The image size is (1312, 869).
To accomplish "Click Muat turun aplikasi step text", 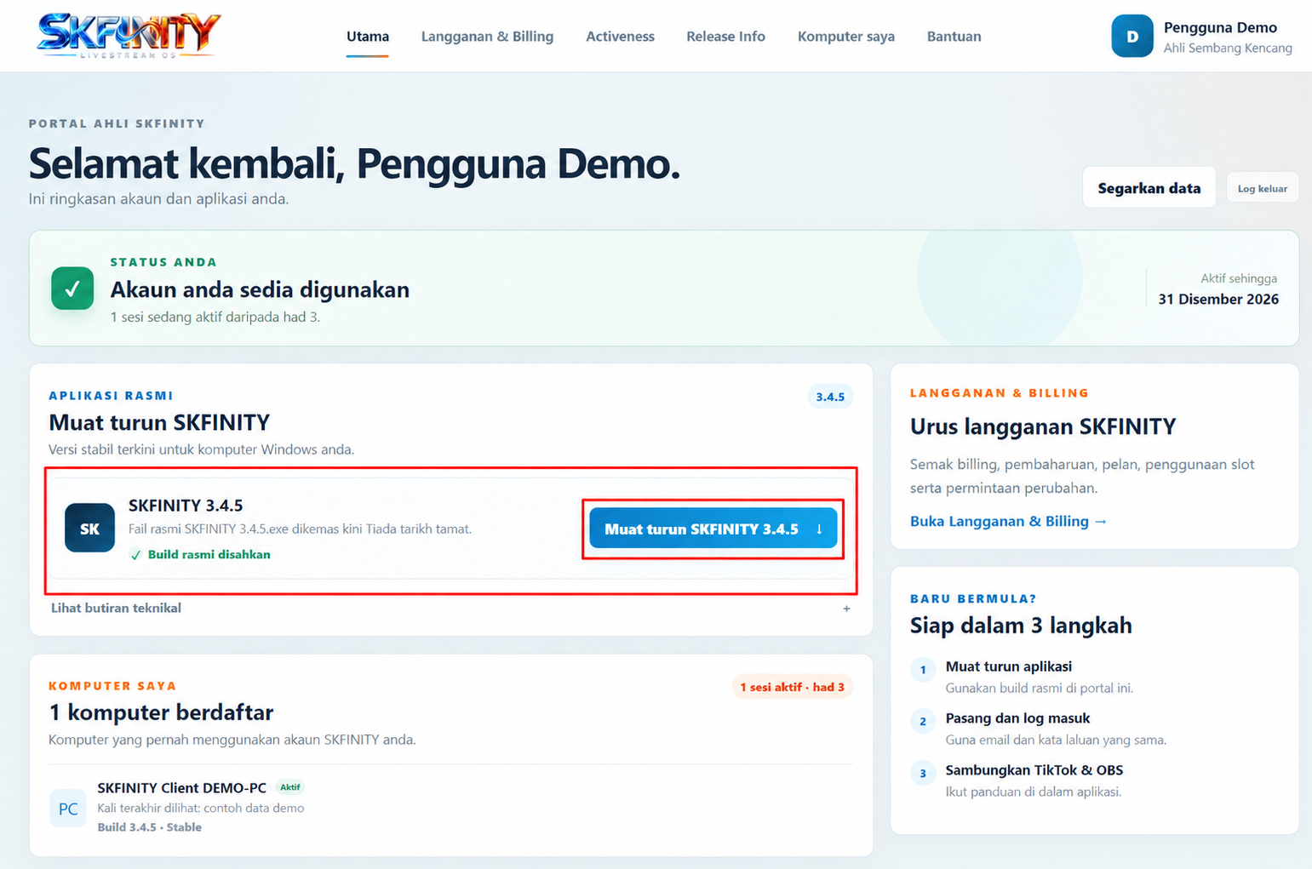I will tap(1008, 666).
